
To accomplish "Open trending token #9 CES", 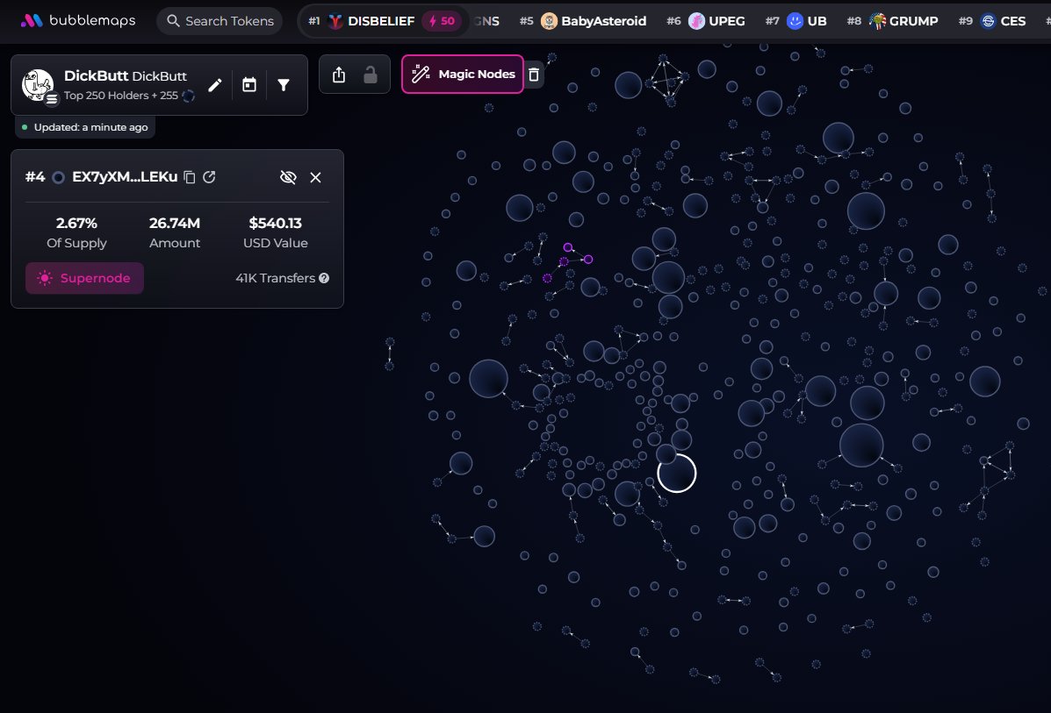I will click(992, 21).
